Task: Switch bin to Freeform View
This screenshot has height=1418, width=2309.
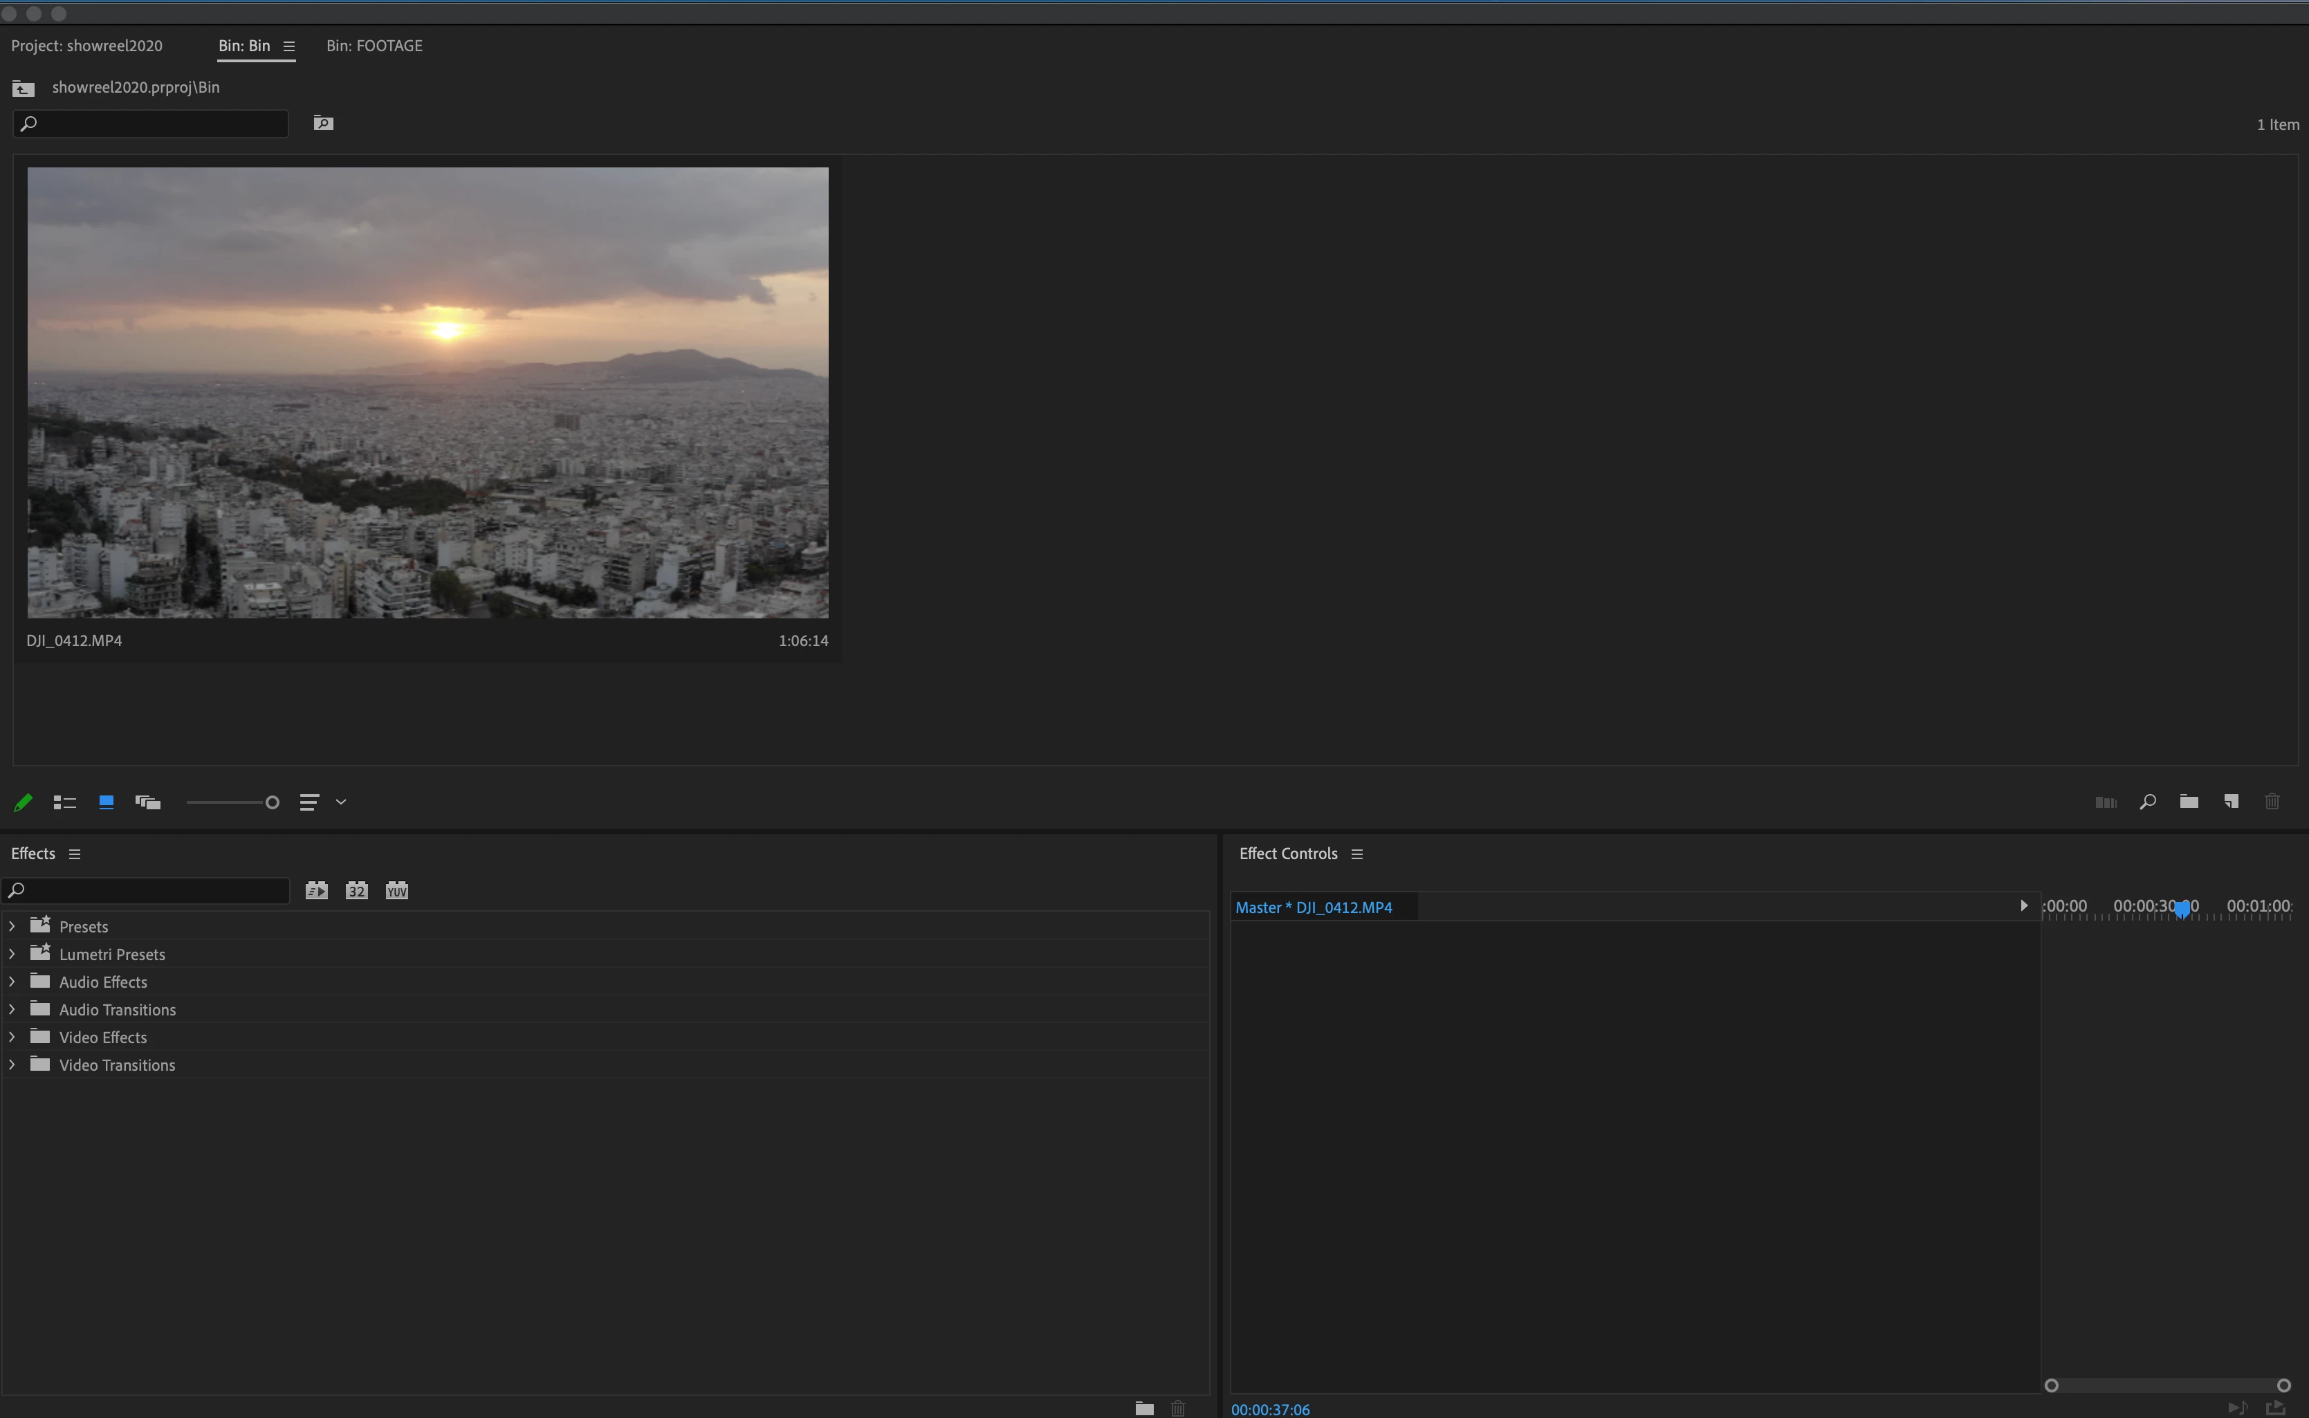Action: point(148,802)
